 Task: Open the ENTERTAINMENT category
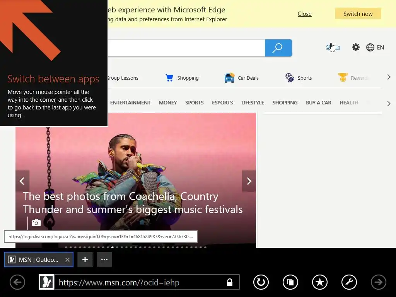pyautogui.click(x=130, y=103)
